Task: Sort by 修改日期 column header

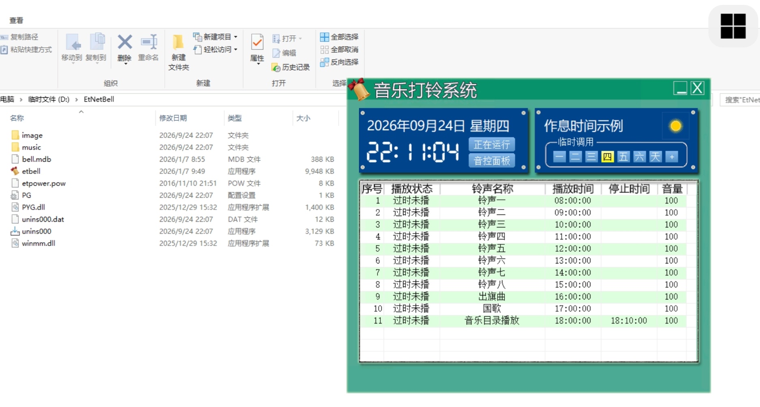Action: pos(173,118)
